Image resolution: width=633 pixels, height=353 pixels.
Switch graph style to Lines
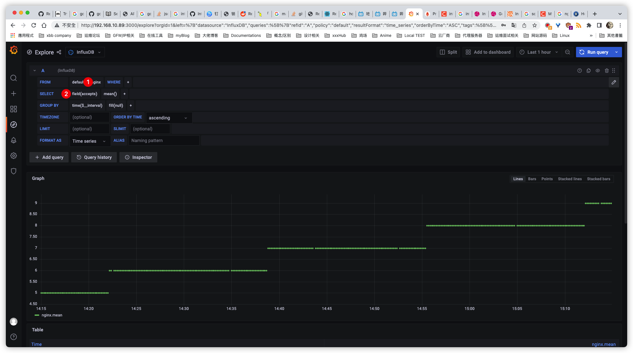point(518,179)
